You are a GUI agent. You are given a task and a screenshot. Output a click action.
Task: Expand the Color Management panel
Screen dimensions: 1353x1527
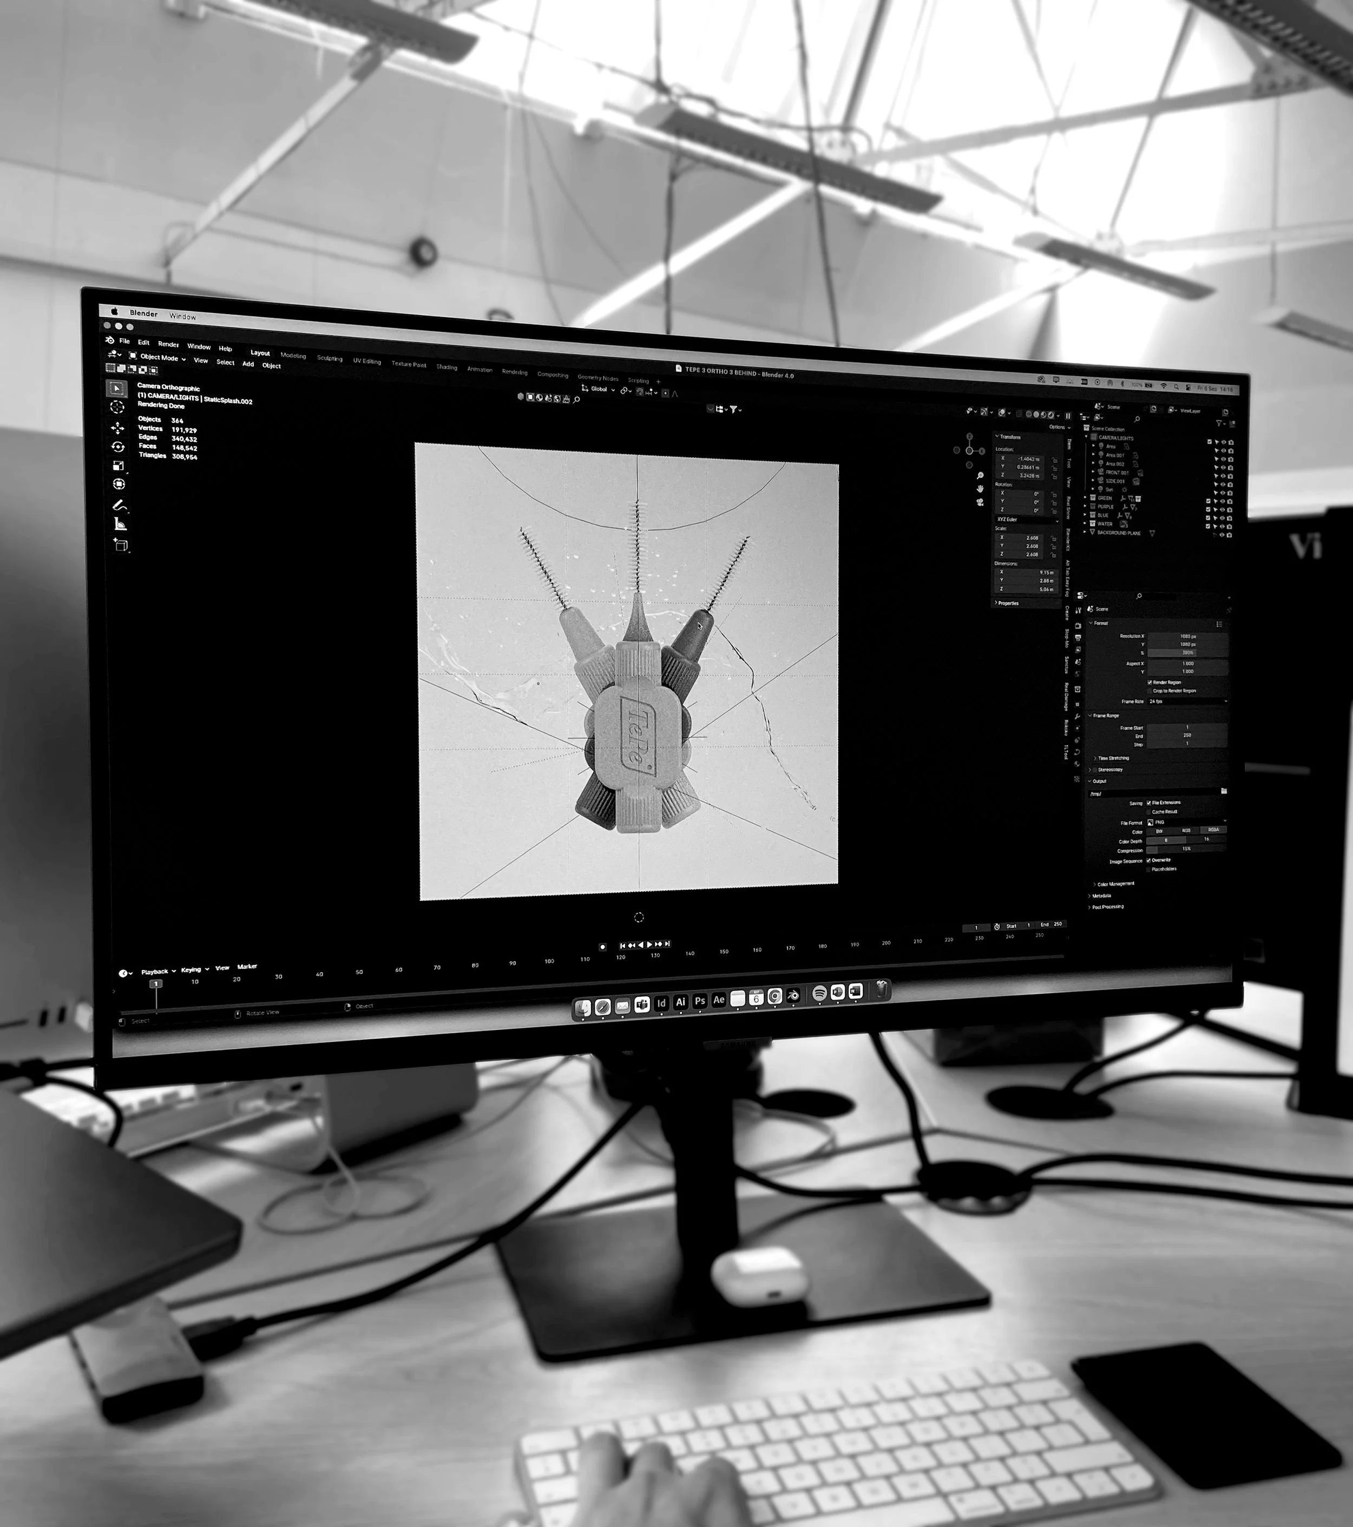(x=1115, y=884)
